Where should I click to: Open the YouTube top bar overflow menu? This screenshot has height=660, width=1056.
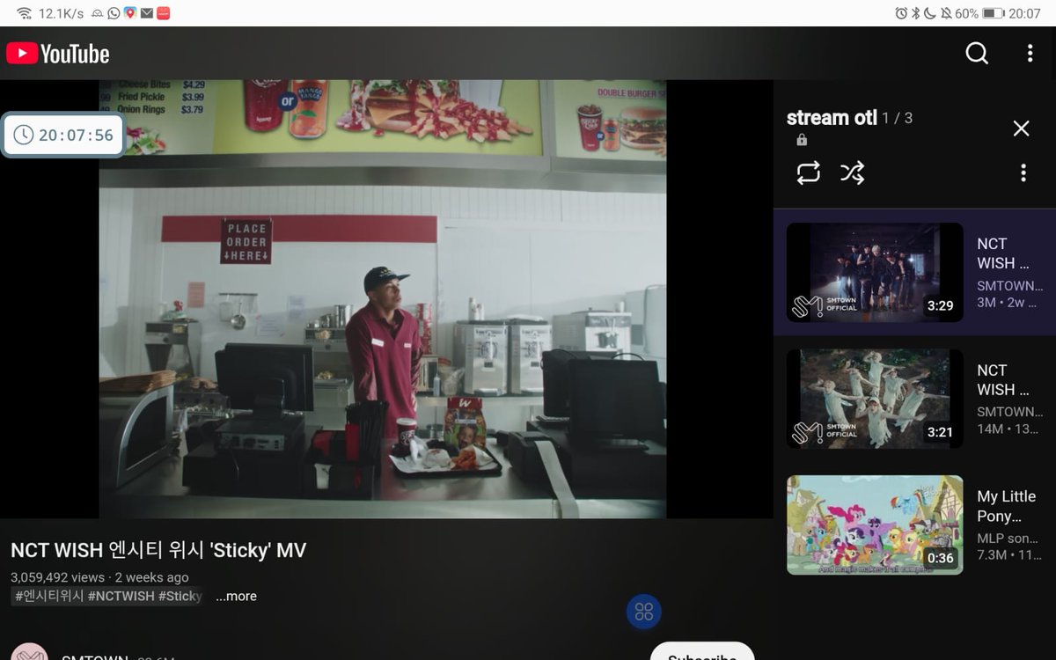[x=1030, y=54]
